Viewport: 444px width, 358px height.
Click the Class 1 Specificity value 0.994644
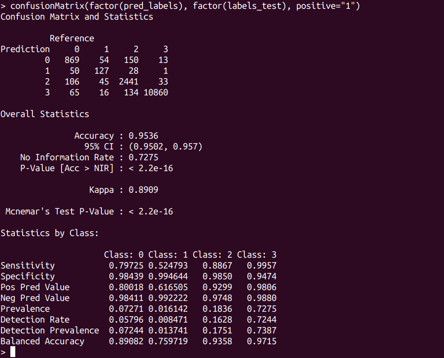tap(168, 276)
